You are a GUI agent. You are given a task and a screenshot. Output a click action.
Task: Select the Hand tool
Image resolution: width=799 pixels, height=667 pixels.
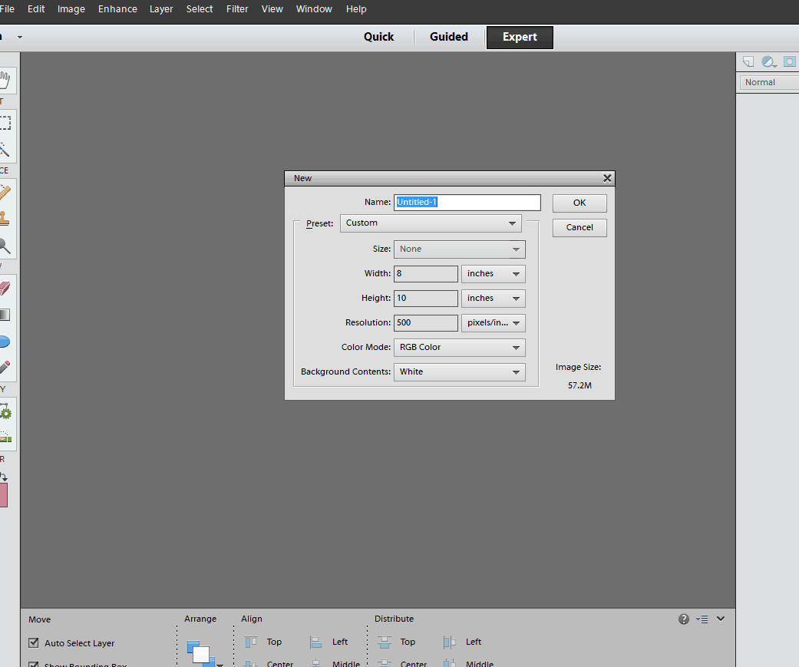5,80
